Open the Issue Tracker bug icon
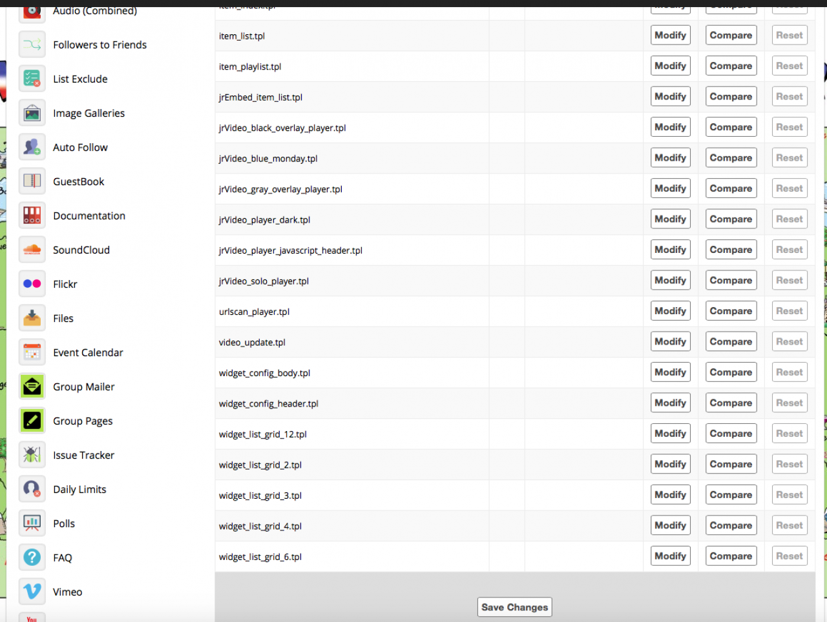 (x=32, y=455)
